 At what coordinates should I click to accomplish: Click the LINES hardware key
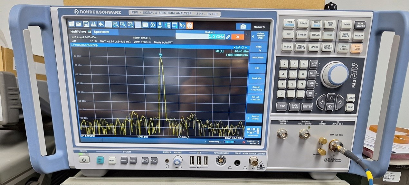(314, 47)
